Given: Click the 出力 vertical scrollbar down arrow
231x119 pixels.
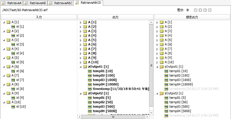Looking at the screenshot, I should pos(151,113).
